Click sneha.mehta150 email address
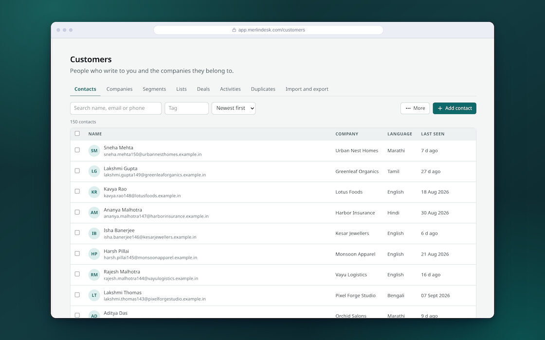545x340 pixels. 153,154
